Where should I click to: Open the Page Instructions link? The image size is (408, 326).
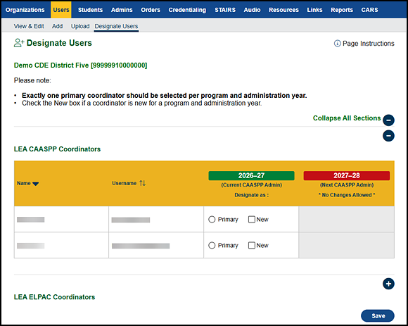pyautogui.click(x=368, y=44)
